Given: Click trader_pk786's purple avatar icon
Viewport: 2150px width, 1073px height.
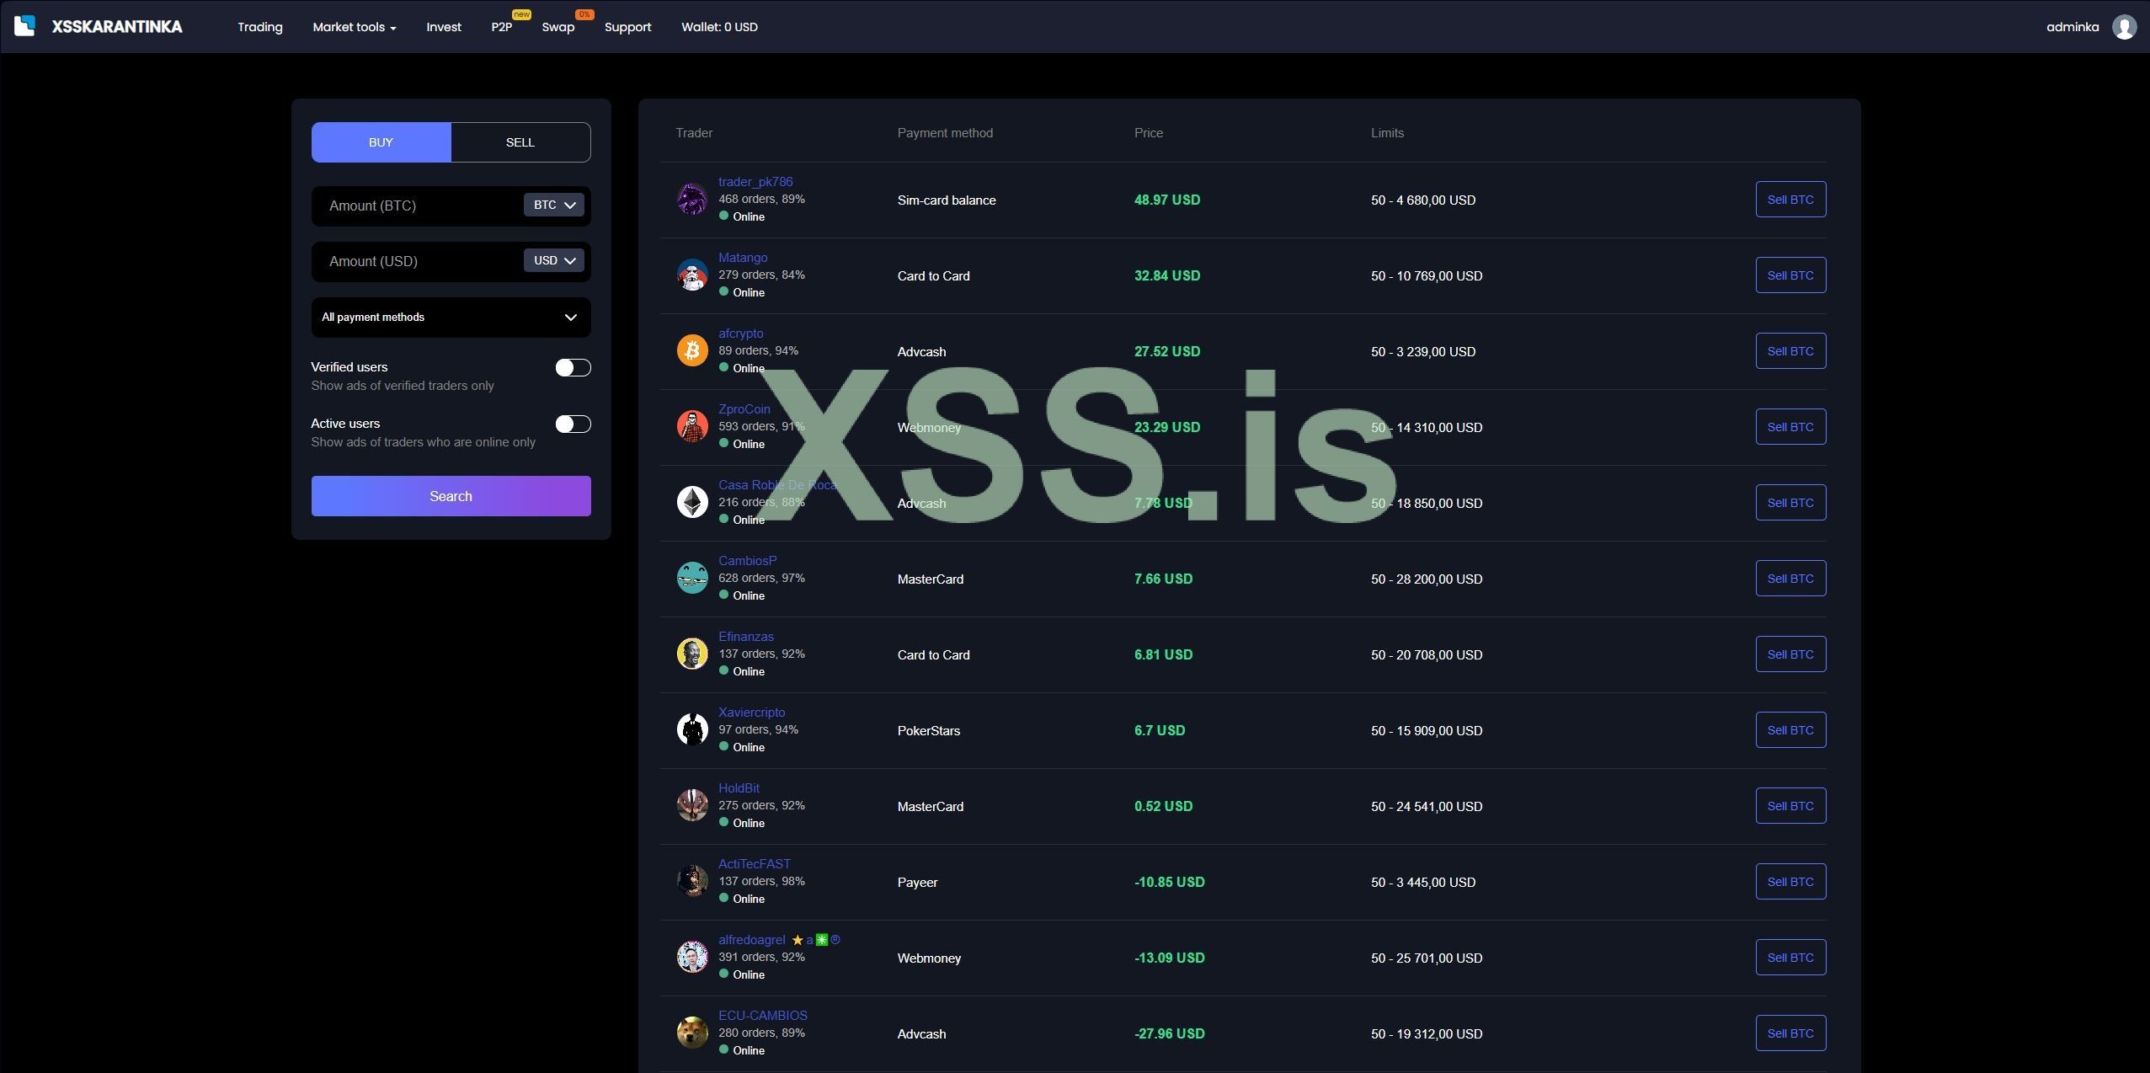Looking at the screenshot, I should 692,199.
